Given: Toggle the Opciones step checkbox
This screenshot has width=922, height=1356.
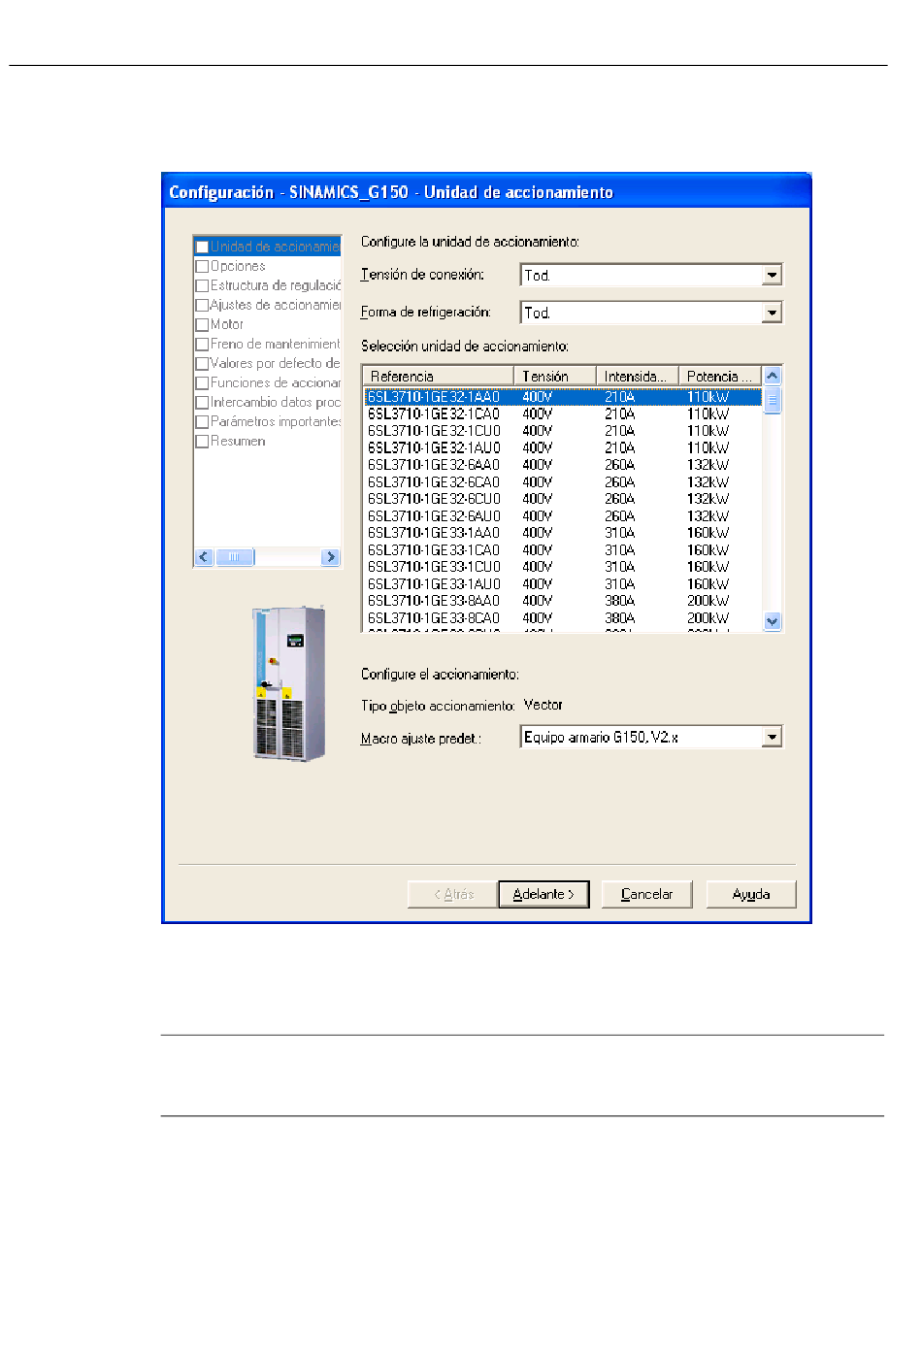Looking at the screenshot, I should click(x=202, y=266).
